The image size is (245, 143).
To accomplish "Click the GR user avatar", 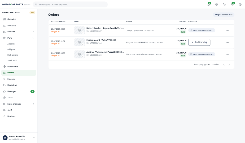I will coord(5,138).
